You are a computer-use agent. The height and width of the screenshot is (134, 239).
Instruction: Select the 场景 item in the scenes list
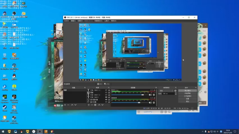(75, 90)
